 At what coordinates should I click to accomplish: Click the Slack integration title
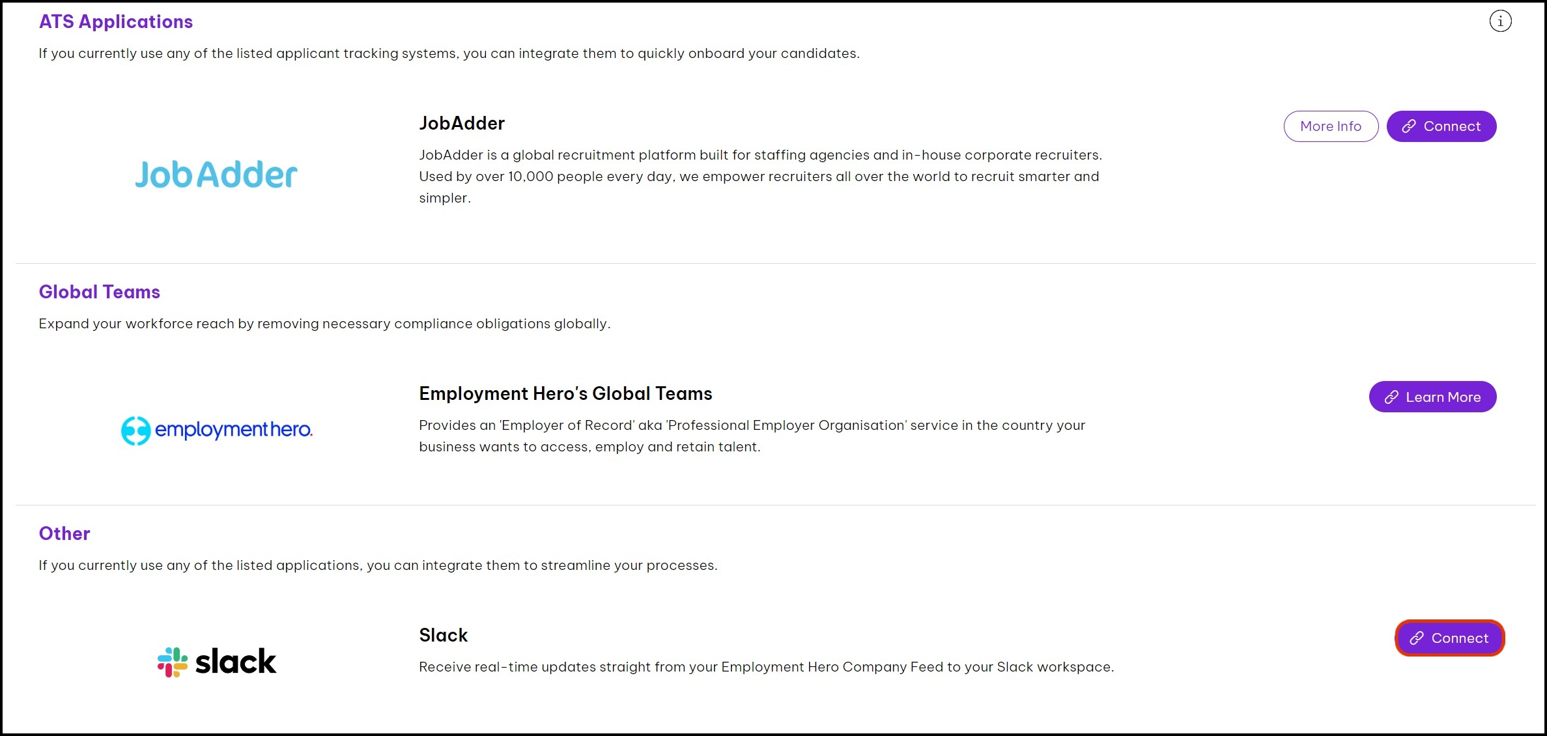coord(443,635)
